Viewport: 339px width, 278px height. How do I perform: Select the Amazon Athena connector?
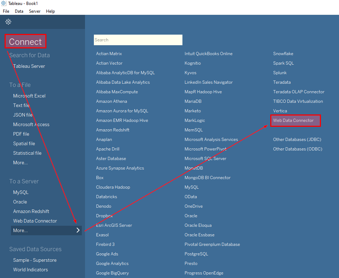tap(112, 101)
